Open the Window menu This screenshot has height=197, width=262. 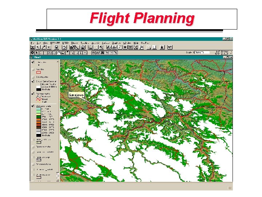(x=127, y=43)
